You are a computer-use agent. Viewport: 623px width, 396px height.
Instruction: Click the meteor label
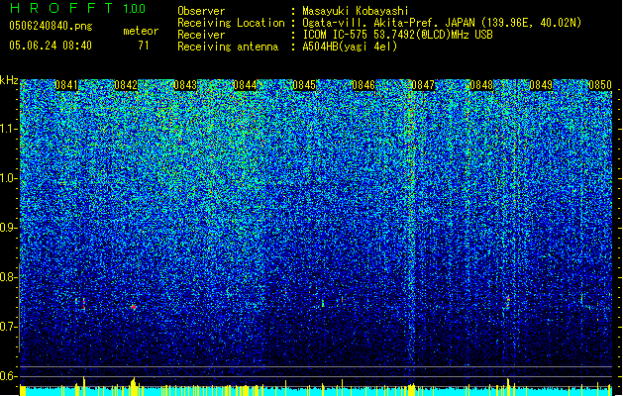[x=141, y=31]
